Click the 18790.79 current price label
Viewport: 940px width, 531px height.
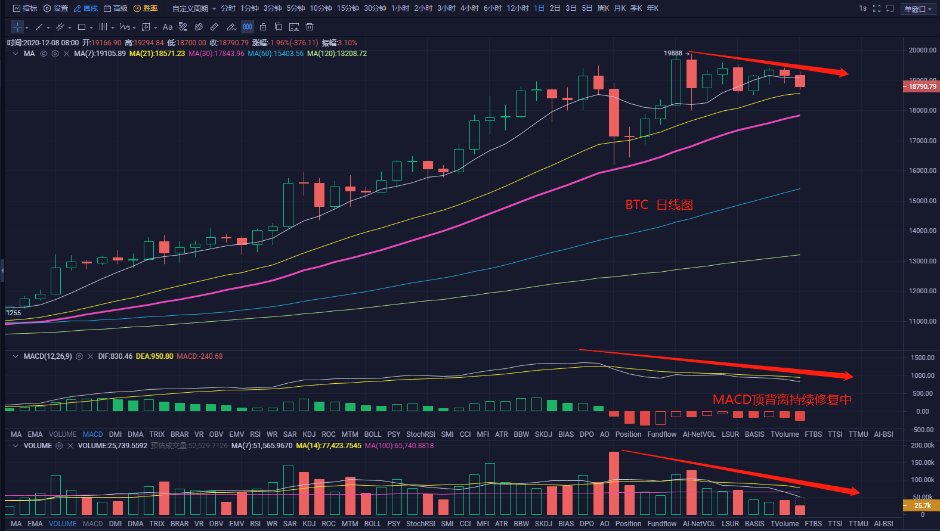922,86
